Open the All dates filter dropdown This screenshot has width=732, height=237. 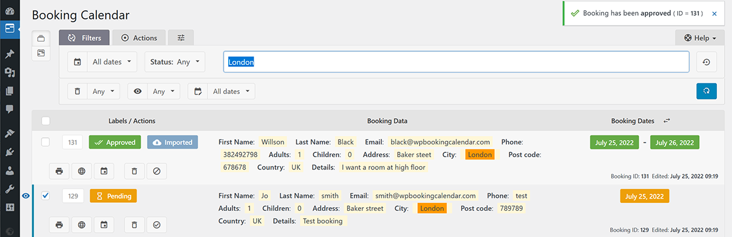102,62
